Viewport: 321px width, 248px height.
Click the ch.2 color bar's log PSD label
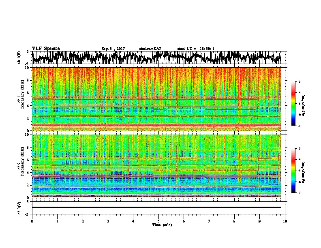coord(304,172)
